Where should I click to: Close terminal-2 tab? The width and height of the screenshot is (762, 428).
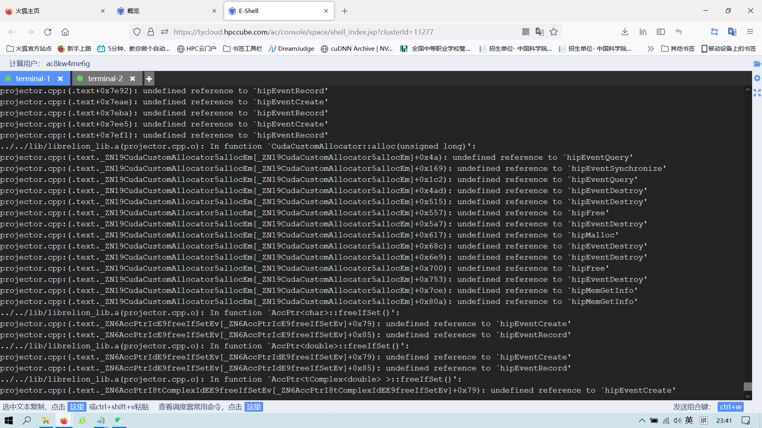pos(133,79)
